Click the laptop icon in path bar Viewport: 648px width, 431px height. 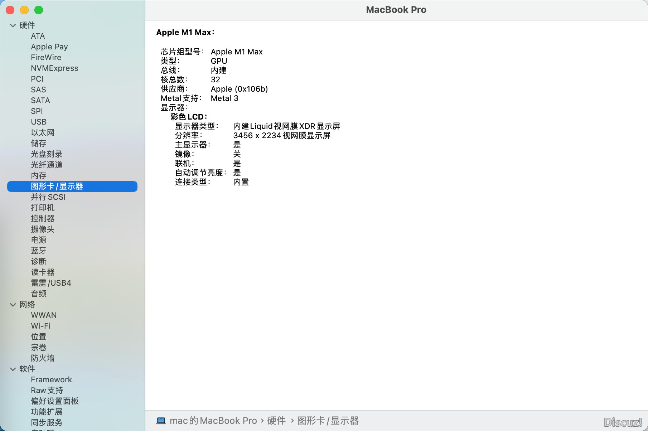161,421
